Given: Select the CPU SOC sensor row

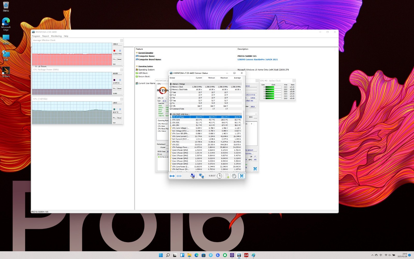Looking at the screenshot, I should click(205, 123).
